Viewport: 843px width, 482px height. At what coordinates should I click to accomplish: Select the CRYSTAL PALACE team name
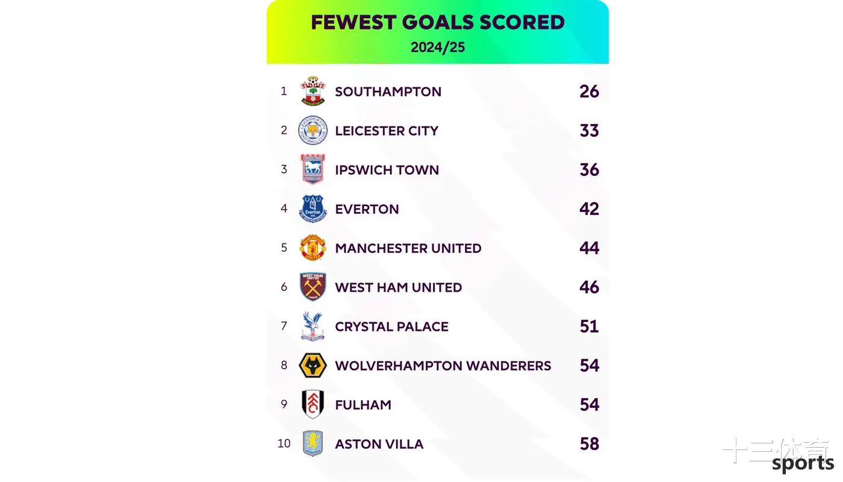392,327
